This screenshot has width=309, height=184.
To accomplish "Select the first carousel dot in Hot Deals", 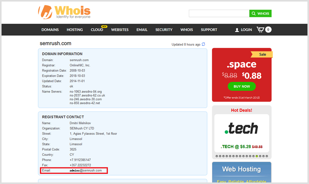I will point(217,156).
